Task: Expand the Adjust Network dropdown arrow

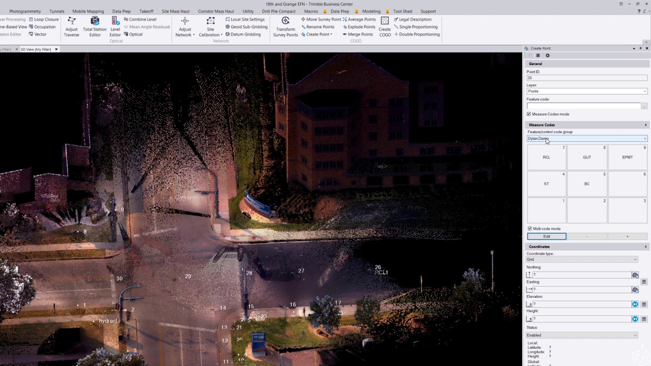Action: tap(194, 35)
